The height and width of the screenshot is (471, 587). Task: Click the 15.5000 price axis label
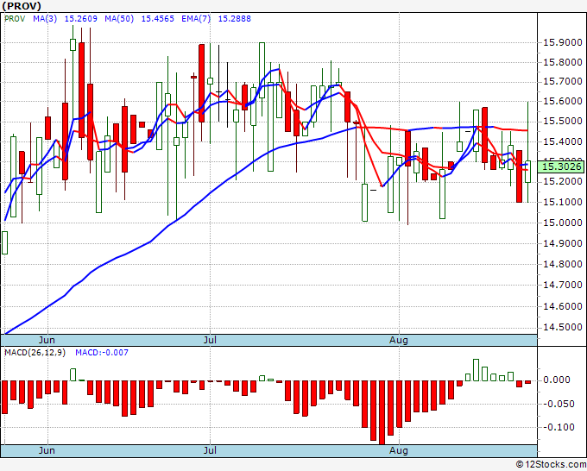(x=563, y=122)
